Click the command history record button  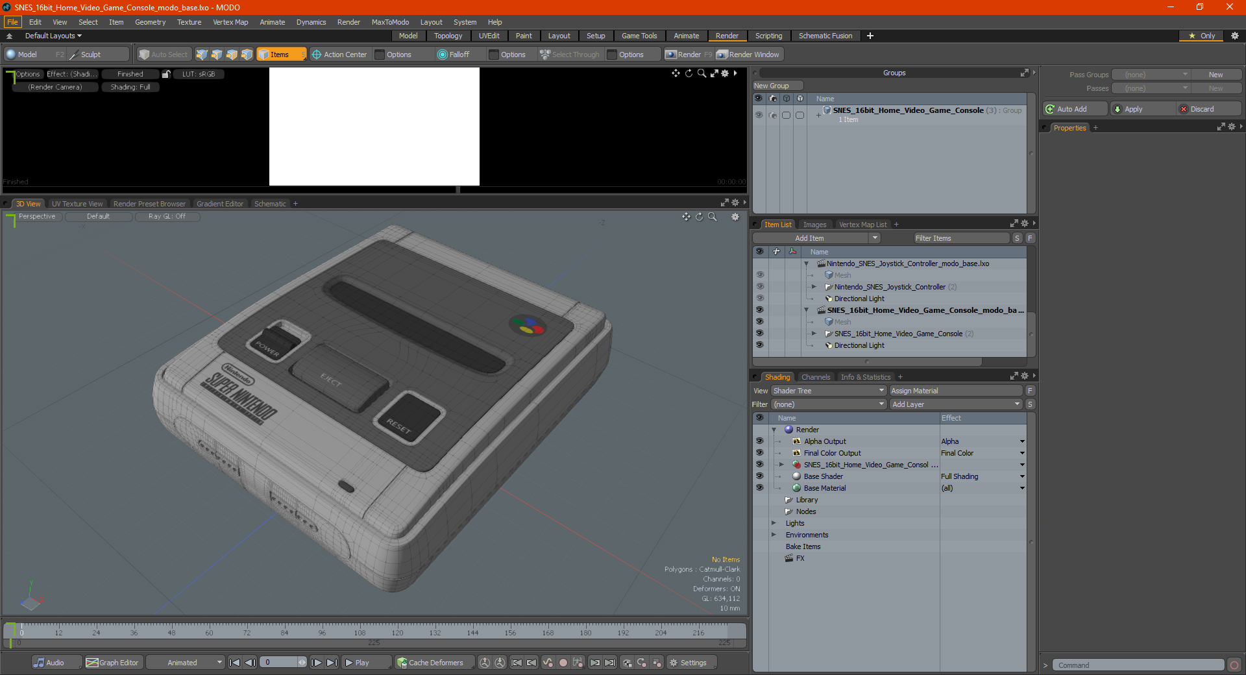click(1234, 665)
